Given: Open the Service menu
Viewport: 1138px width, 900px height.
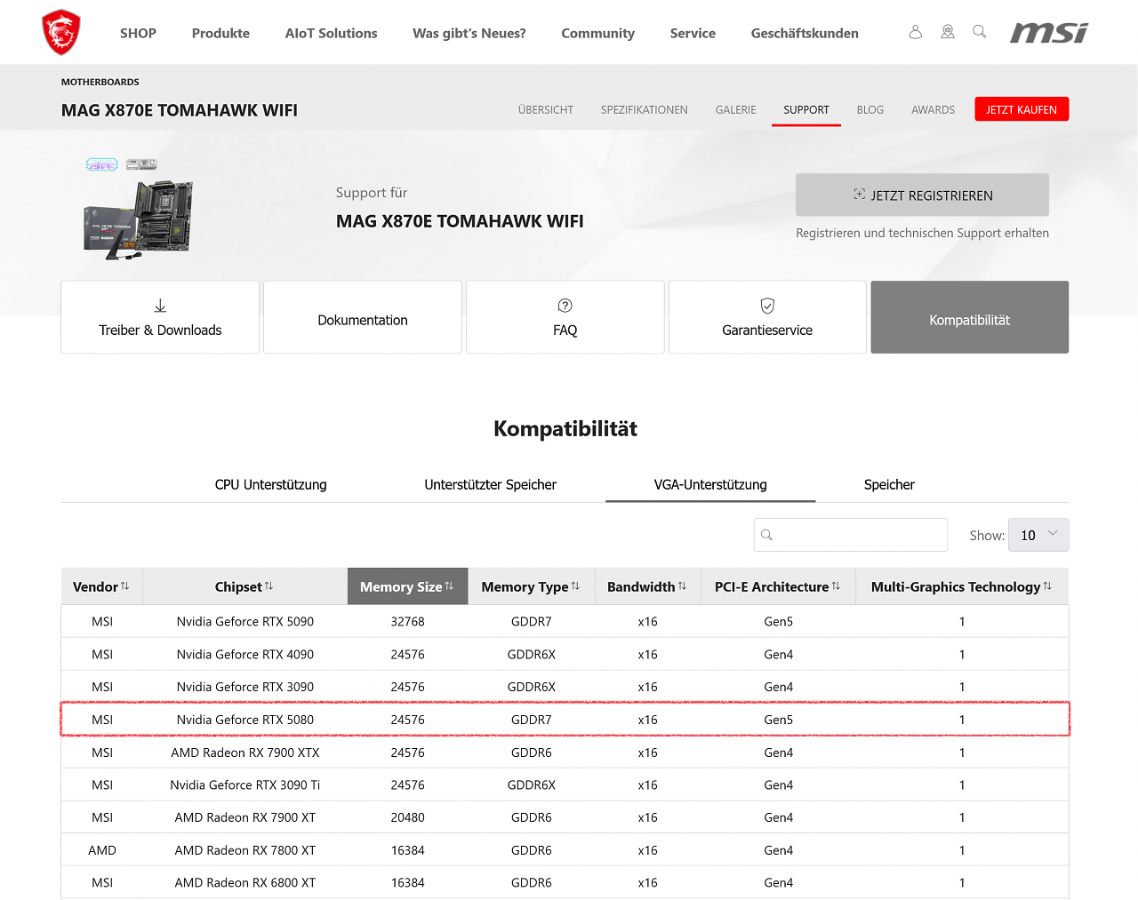Looking at the screenshot, I should (x=693, y=33).
